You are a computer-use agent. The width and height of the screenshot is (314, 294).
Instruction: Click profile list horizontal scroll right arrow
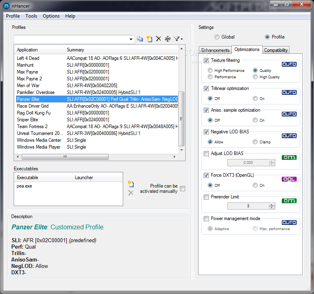pos(175,157)
